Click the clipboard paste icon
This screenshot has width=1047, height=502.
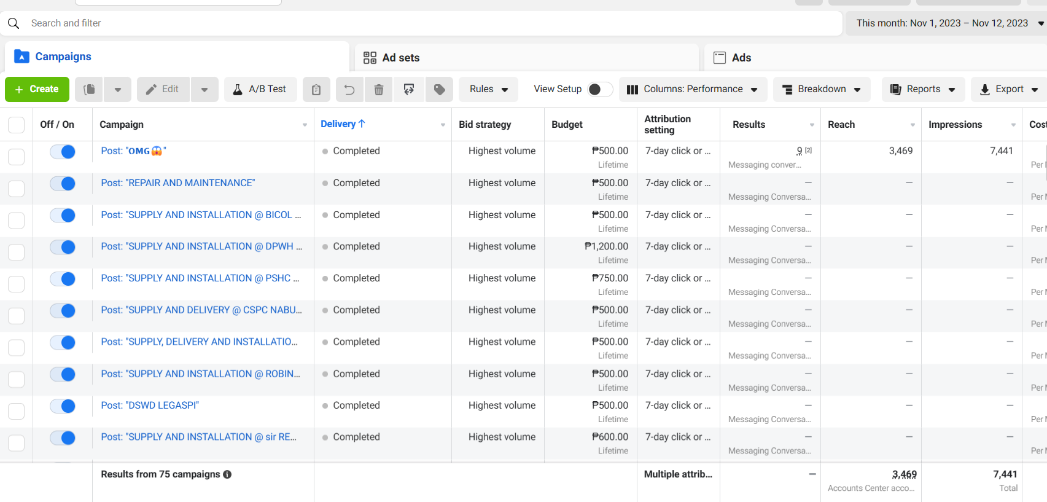point(316,90)
